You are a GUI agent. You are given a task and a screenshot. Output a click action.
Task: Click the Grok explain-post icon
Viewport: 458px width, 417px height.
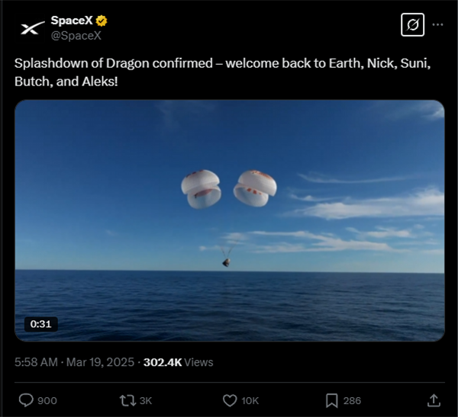(412, 25)
